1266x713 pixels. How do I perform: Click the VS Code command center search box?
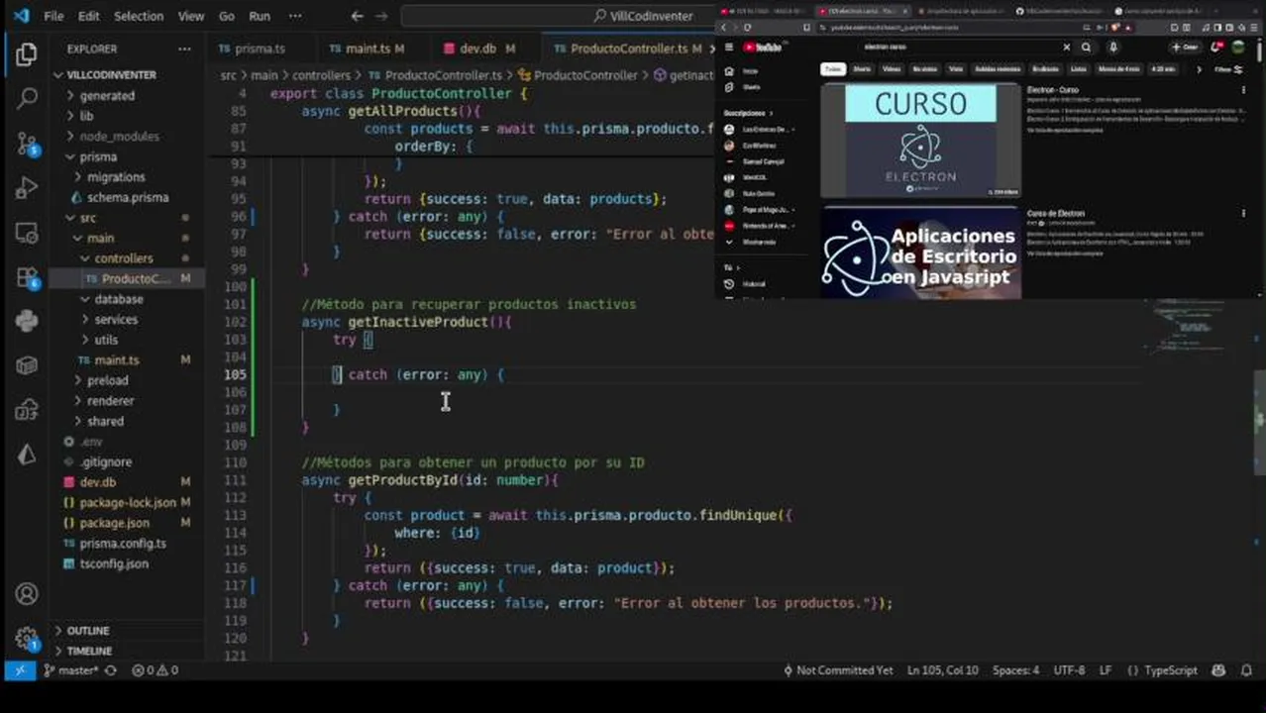(643, 16)
